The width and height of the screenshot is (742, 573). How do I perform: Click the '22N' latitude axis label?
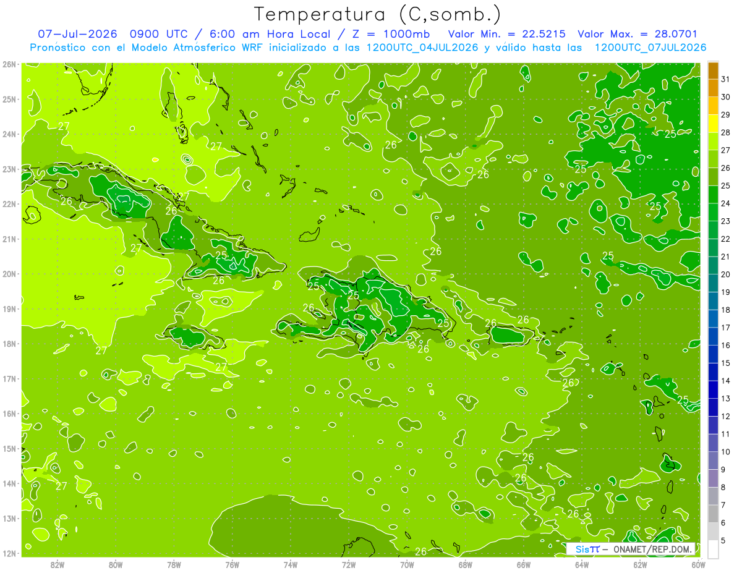point(9,203)
